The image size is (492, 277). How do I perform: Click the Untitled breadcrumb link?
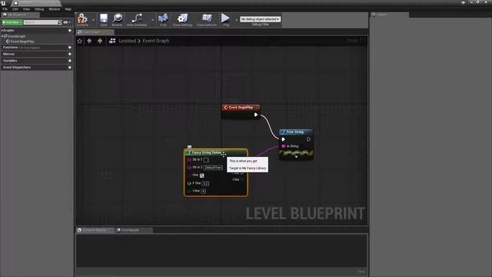click(127, 41)
